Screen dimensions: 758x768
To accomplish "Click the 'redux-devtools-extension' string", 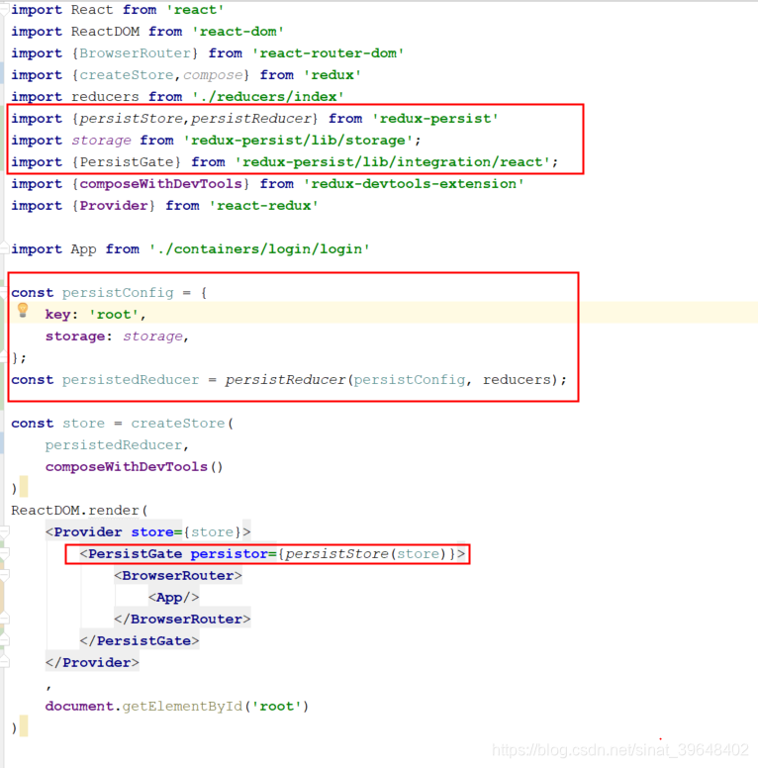I will tap(414, 184).
